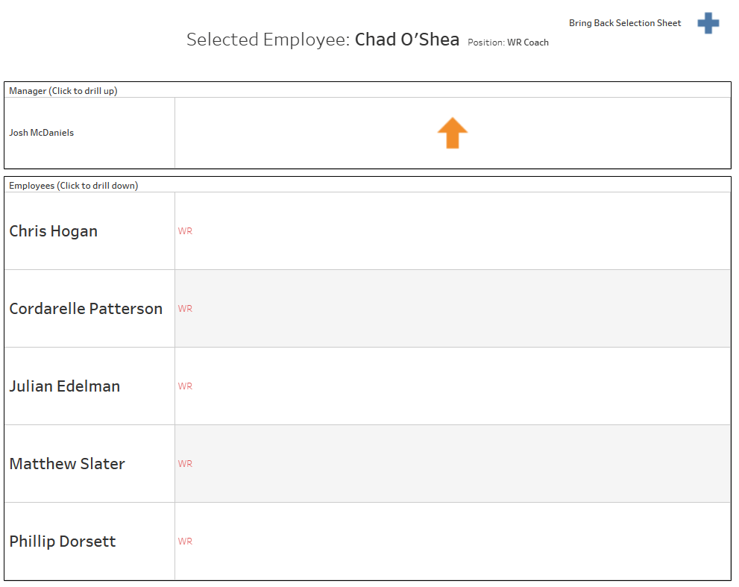This screenshot has width=739, height=587.
Task: Click WR position next to Matthew Slater
Action: coord(185,464)
